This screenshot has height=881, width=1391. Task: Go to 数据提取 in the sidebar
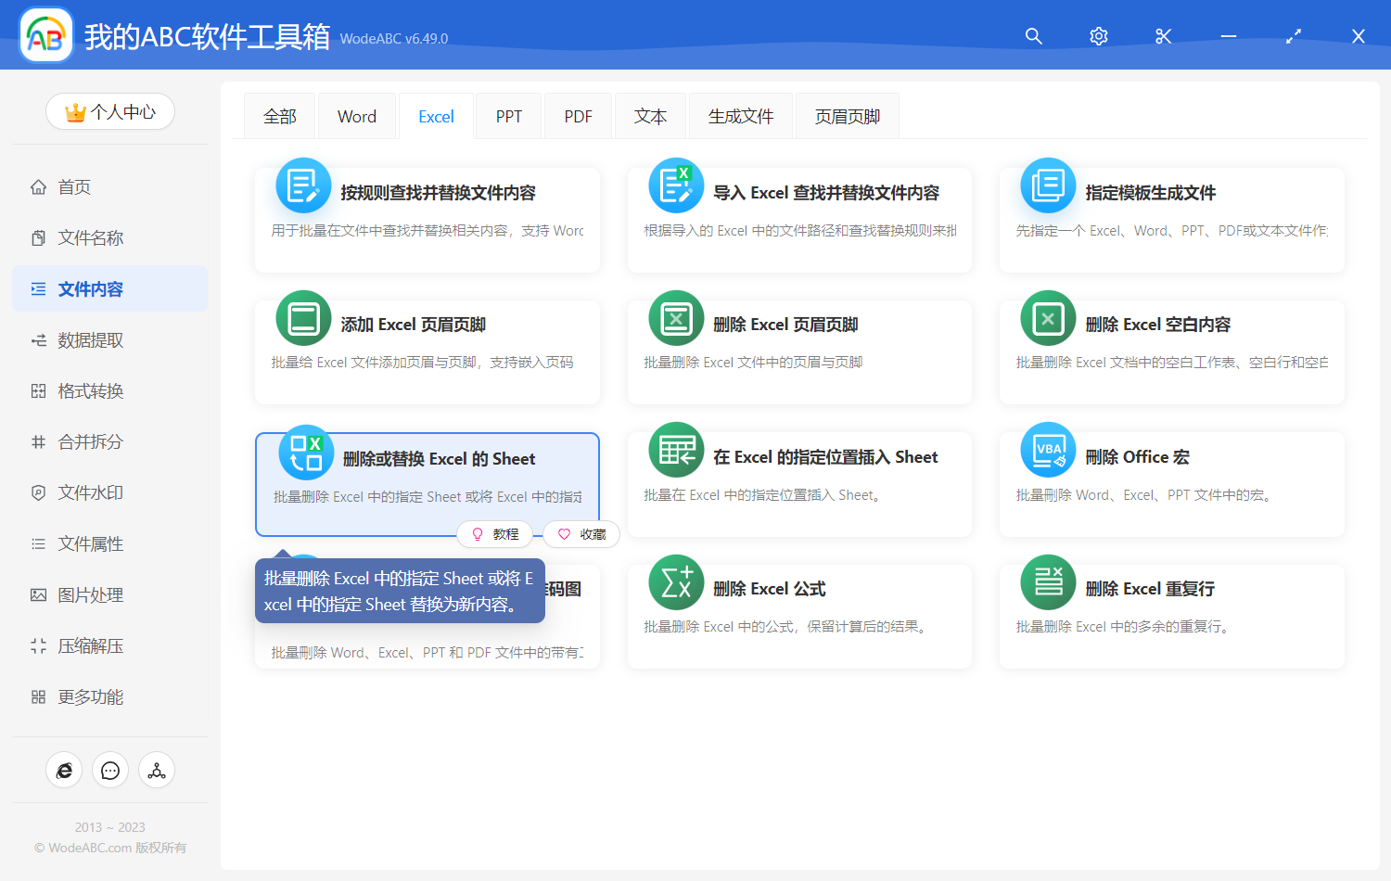pyautogui.click(x=90, y=340)
